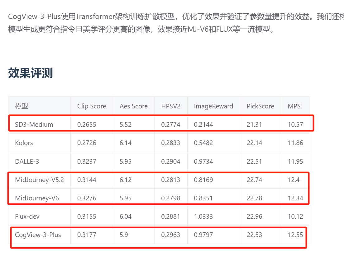Click MidJourney-V6 PickScore value 22.78

click(x=255, y=198)
